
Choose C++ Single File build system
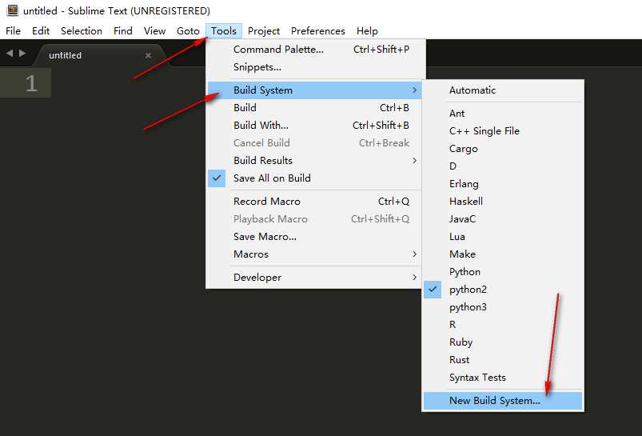pos(484,131)
